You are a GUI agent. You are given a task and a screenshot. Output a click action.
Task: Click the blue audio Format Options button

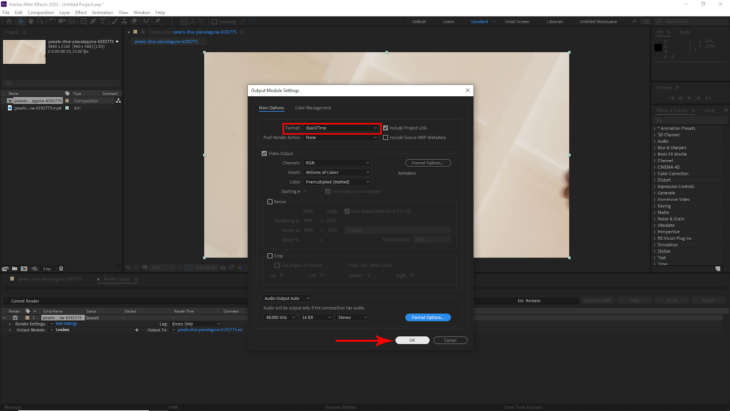click(428, 317)
